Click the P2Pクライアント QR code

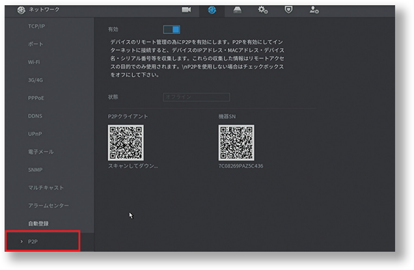click(x=126, y=142)
